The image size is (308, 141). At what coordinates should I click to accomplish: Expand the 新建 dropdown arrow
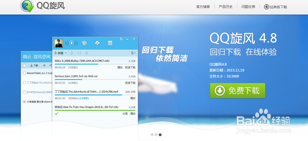[x=66, y=53]
